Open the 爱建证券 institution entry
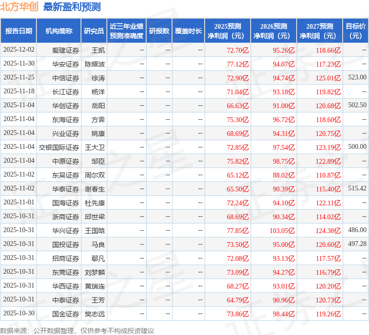Image resolution: width=369 pixels, height=335 pixels. pyautogui.click(x=65, y=50)
